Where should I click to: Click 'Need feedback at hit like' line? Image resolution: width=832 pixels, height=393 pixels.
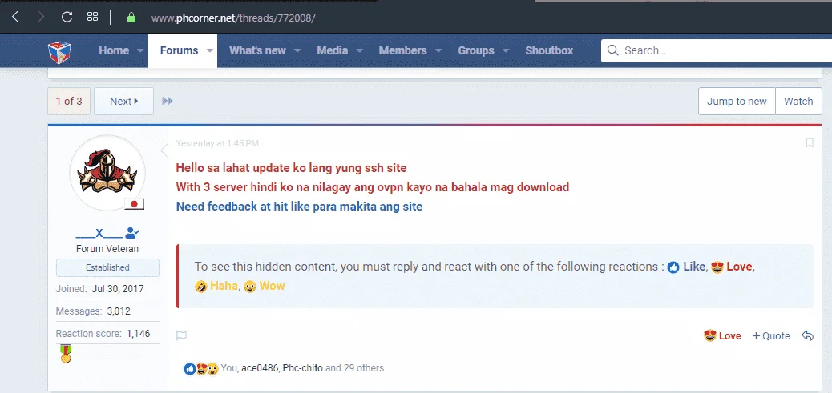[x=299, y=207]
